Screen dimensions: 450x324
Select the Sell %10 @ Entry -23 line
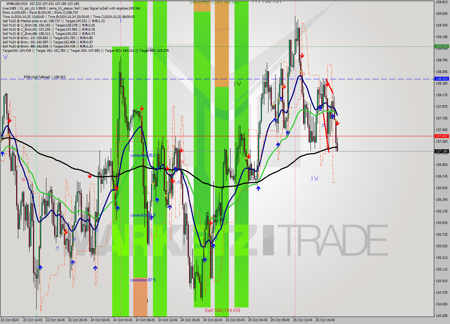tap(48, 38)
